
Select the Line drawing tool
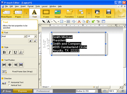[55, 22]
